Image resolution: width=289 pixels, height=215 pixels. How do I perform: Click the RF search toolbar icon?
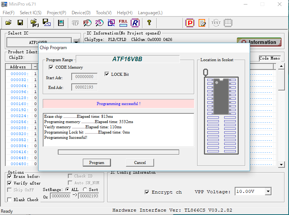tap(87, 23)
